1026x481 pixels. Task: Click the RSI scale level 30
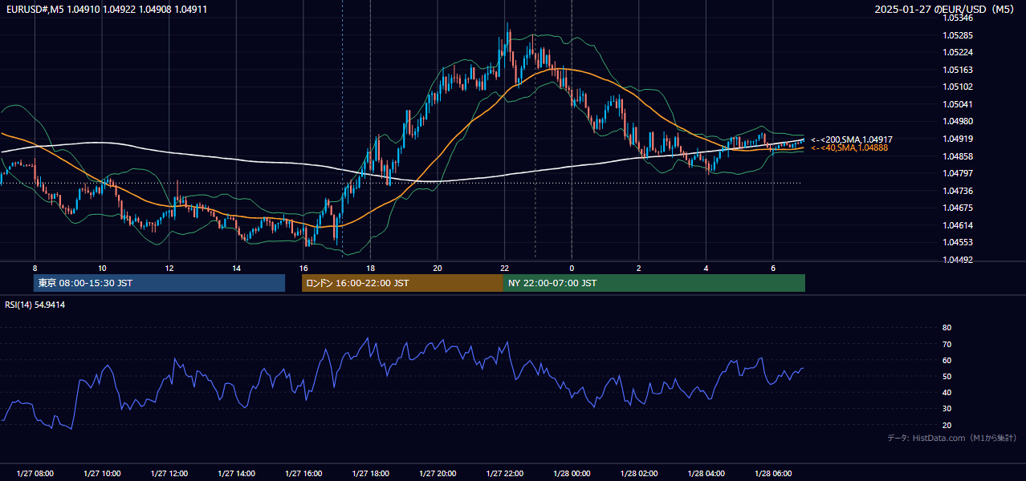947,408
